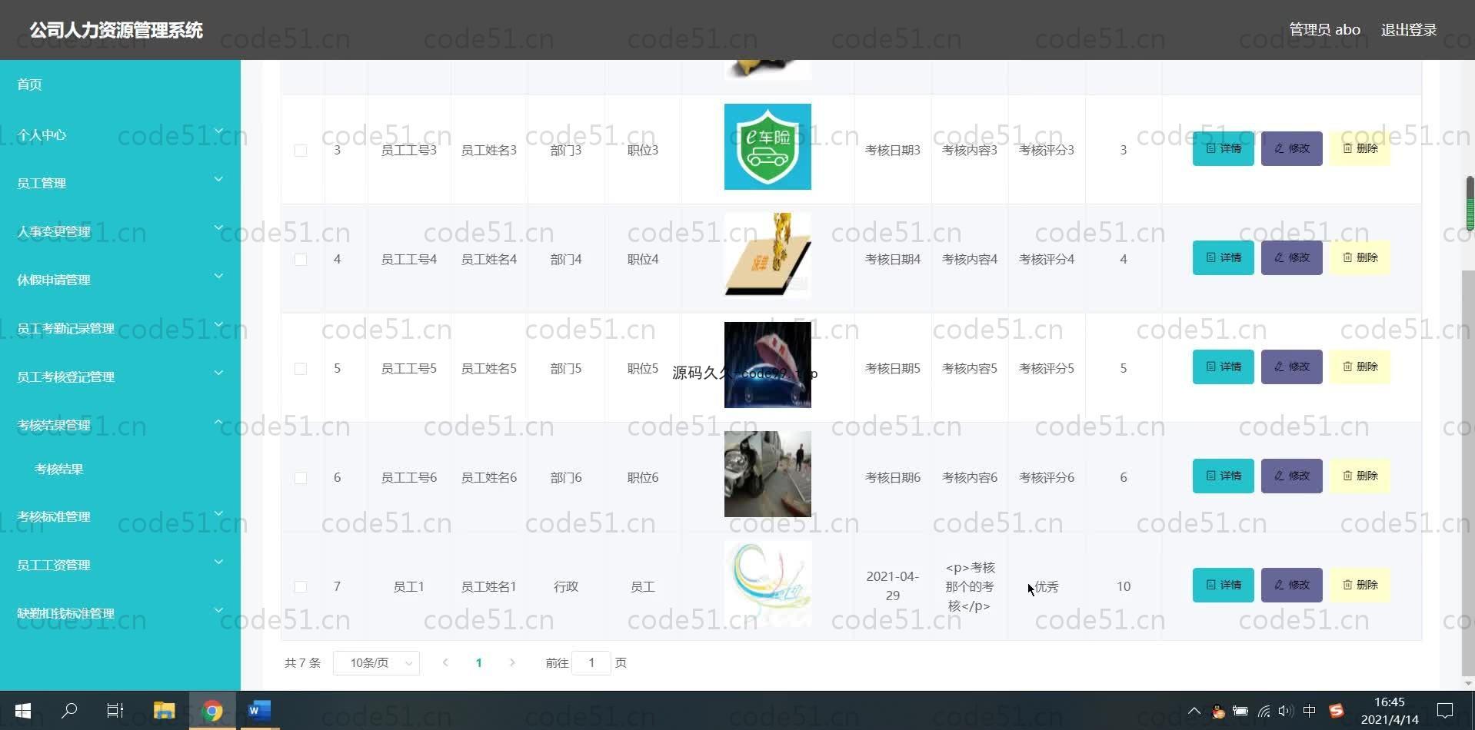Open the volume control in tray

point(1286,711)
